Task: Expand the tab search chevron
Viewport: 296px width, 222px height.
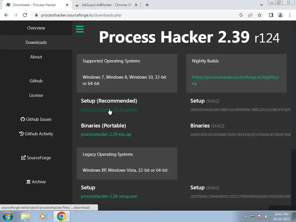Action: pos(261,5)
